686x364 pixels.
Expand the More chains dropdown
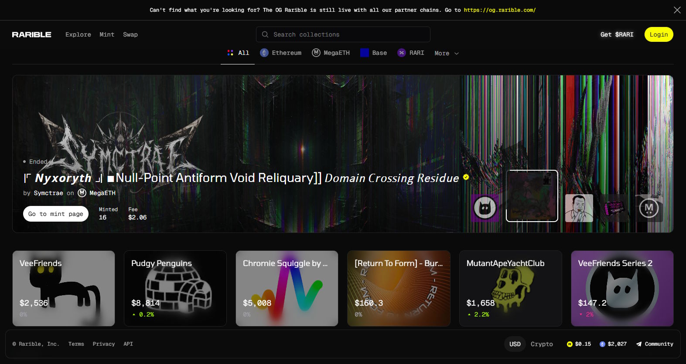[x=447, y=53]
